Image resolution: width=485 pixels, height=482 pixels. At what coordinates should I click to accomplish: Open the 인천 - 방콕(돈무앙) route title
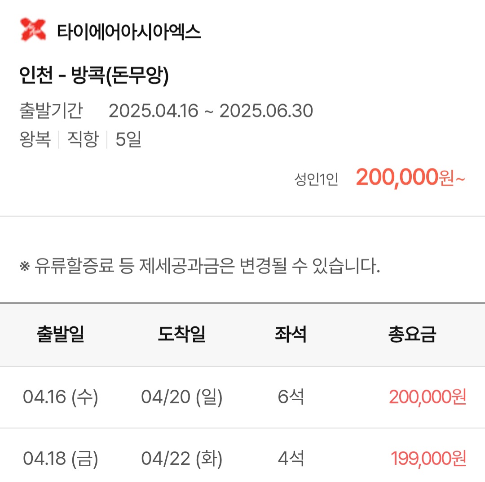point(94,75)
